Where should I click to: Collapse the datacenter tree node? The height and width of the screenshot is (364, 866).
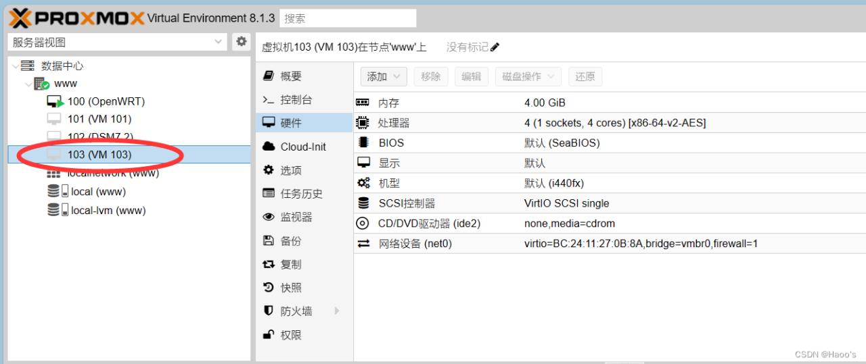coord(16,66)
